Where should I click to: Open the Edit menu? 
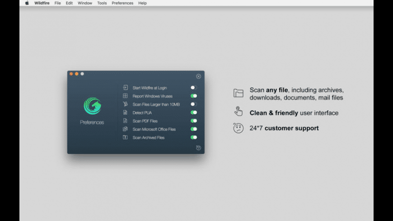pos(69,3)
